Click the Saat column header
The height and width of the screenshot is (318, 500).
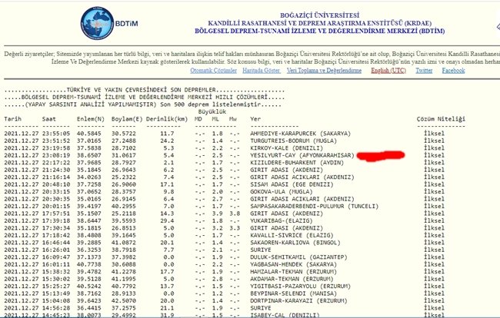[48, 119]
